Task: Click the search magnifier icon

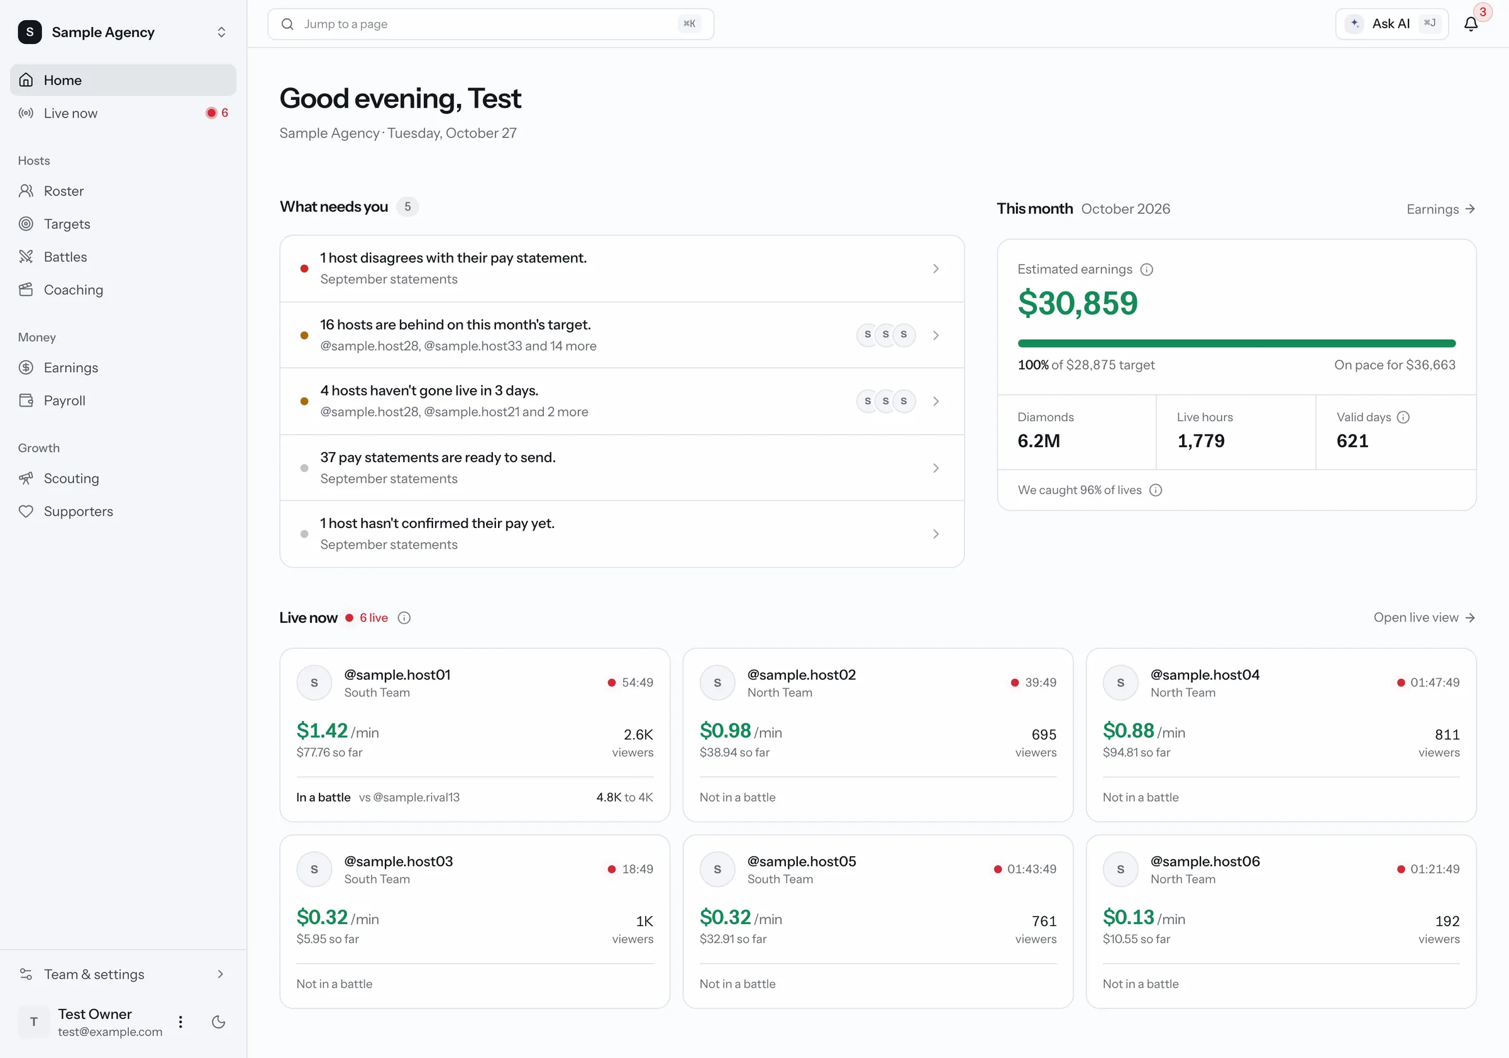Action: pyautogui.click(x=287, y=24)
